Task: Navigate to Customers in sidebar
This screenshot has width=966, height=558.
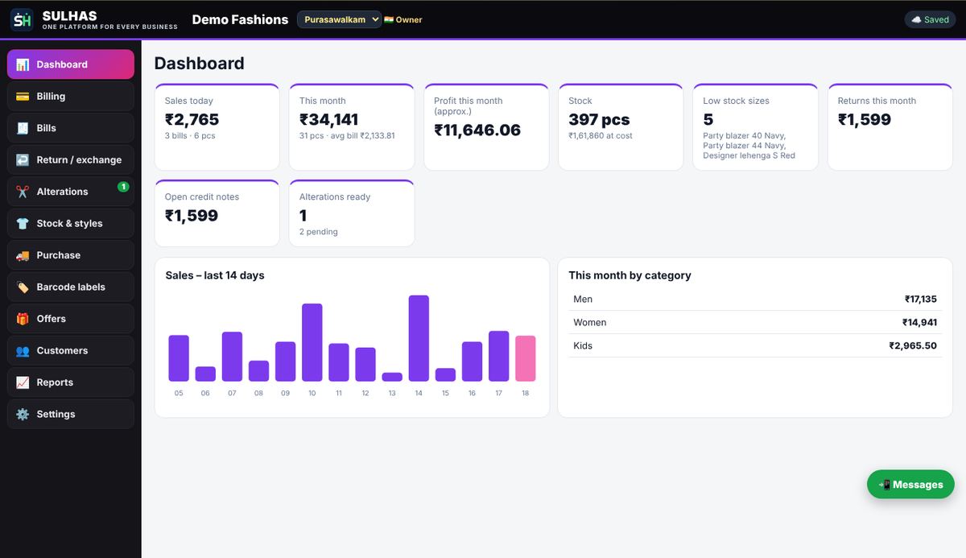Action: tap(71, 350)
